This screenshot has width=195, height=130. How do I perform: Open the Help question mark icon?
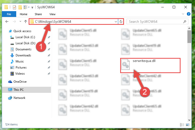point(188,14)
